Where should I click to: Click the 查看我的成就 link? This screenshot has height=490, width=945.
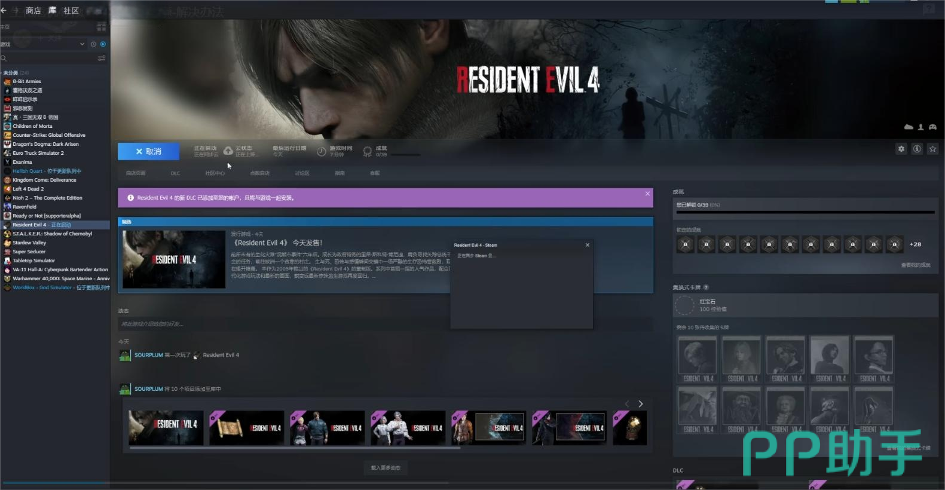tap(915, 265)
